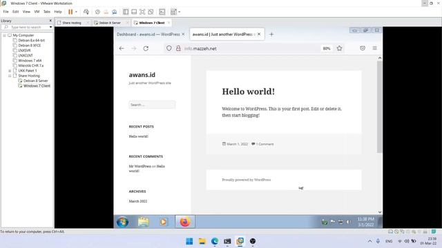Close the Library panel

pyautogui.click(x=50, y=21)
